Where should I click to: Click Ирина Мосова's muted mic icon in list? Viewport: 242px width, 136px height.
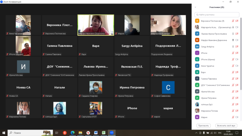233,92
